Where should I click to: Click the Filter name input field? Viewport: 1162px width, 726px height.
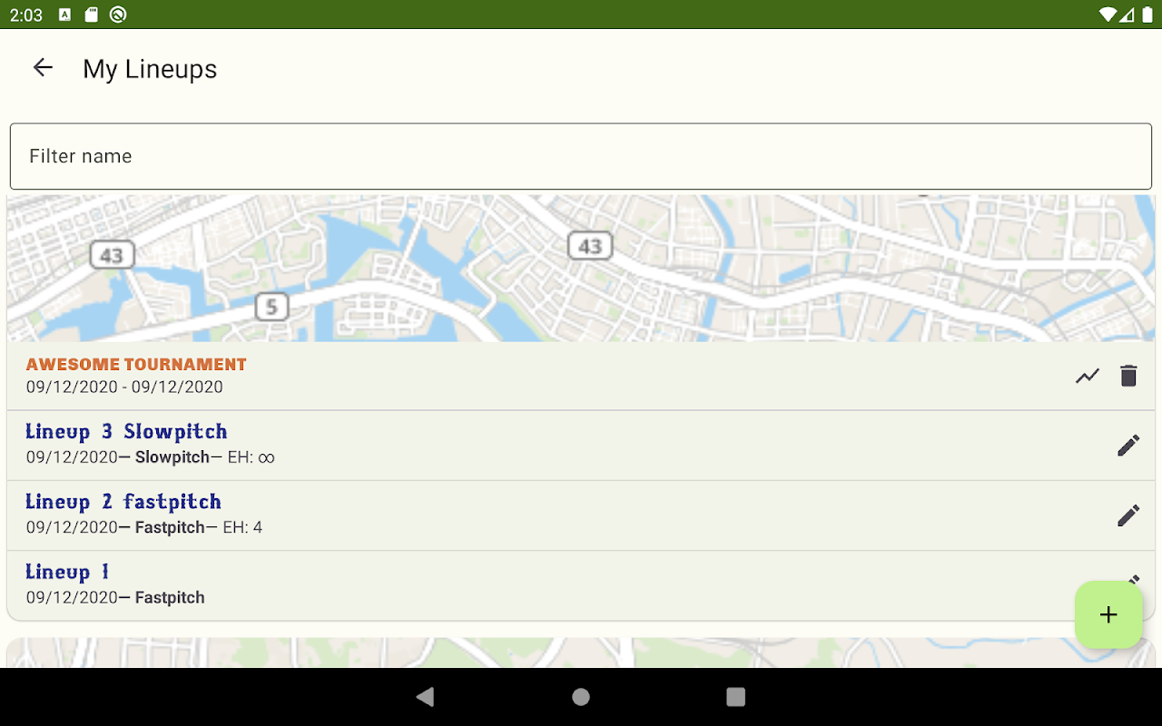point(581,156)
